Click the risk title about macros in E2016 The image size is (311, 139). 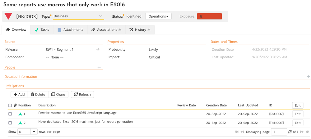tap(64, 5)
